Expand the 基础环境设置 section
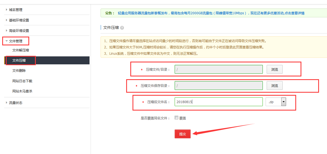This screenshot has height=154, width=327. (19, 20)
